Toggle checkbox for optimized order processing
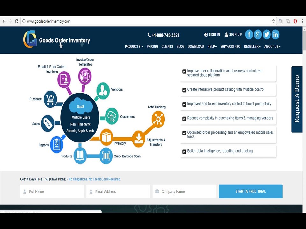The image size is (306, 229). pyautogui.click(x=184, y=133)
